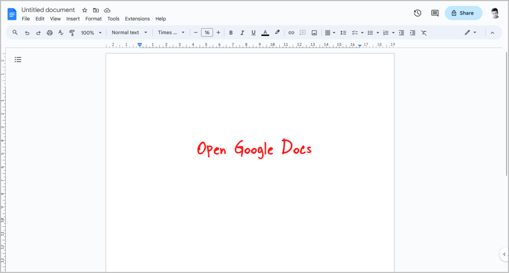509x273 pixels.
Task: Click the "Open Google Docs" text
Action: (254, 149)
